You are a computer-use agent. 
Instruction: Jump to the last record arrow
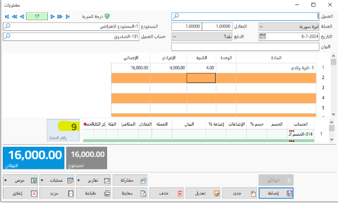point(68,16)
